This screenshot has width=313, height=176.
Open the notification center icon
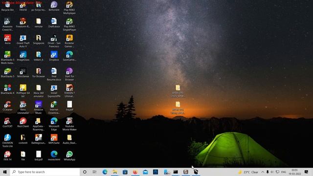coord(307,172)
